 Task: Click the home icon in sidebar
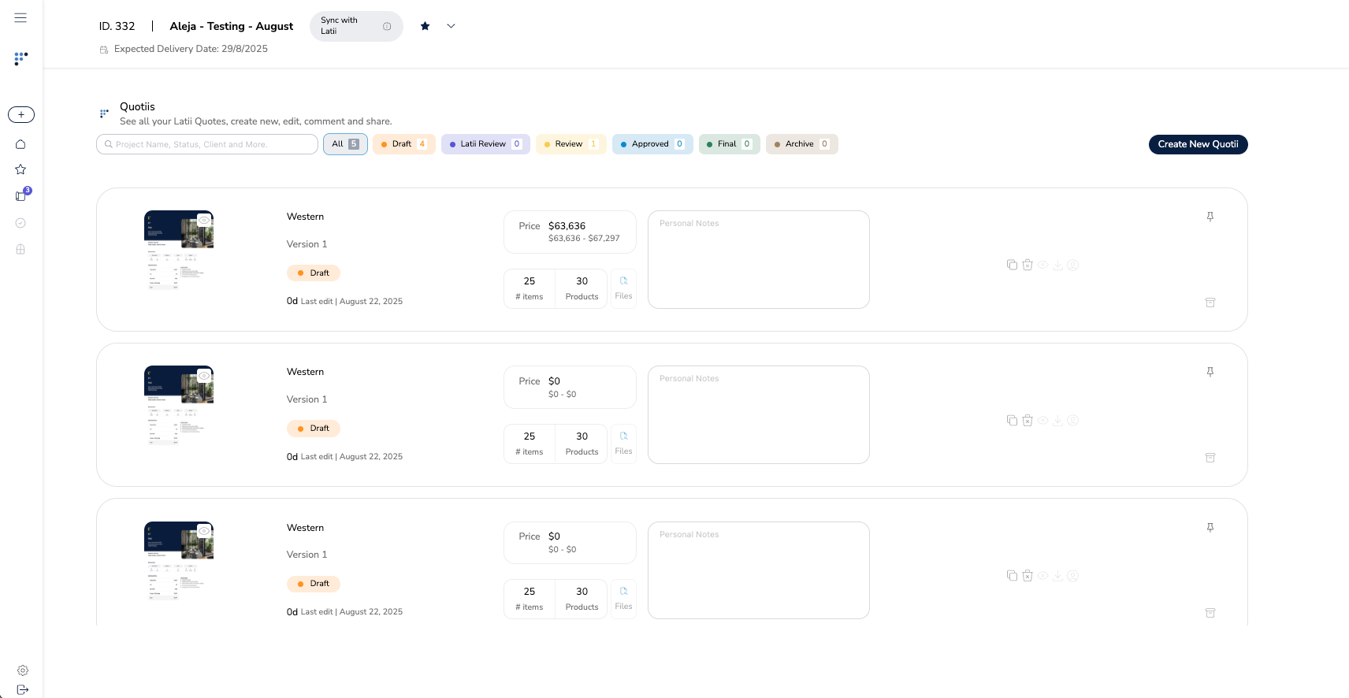(20, 144)
